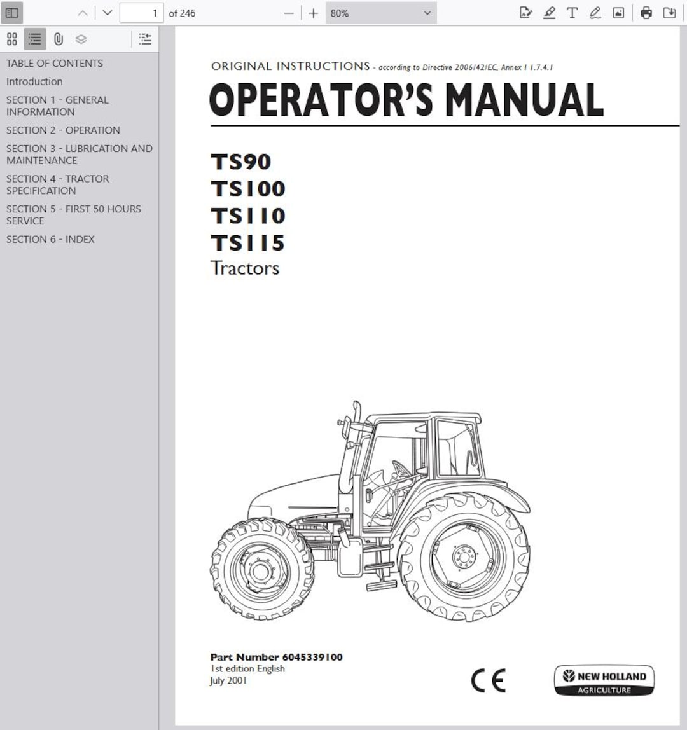Select the signature/edit annotation tool
Image resolution: width=687 pixels, height=730 pixels.
point(526,13)
